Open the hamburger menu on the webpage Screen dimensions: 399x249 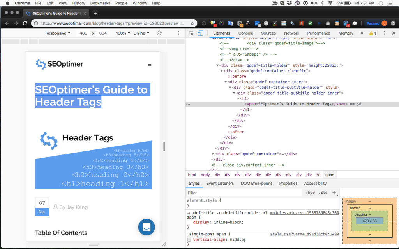(150, 64)
